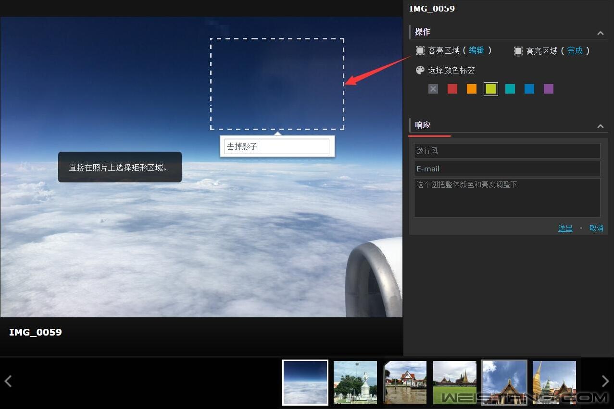
Task: Click the palette icon for 选择颜色标签
Action: (x=420, y=70)
